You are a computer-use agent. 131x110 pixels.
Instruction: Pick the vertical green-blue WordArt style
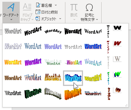[108, 78]
